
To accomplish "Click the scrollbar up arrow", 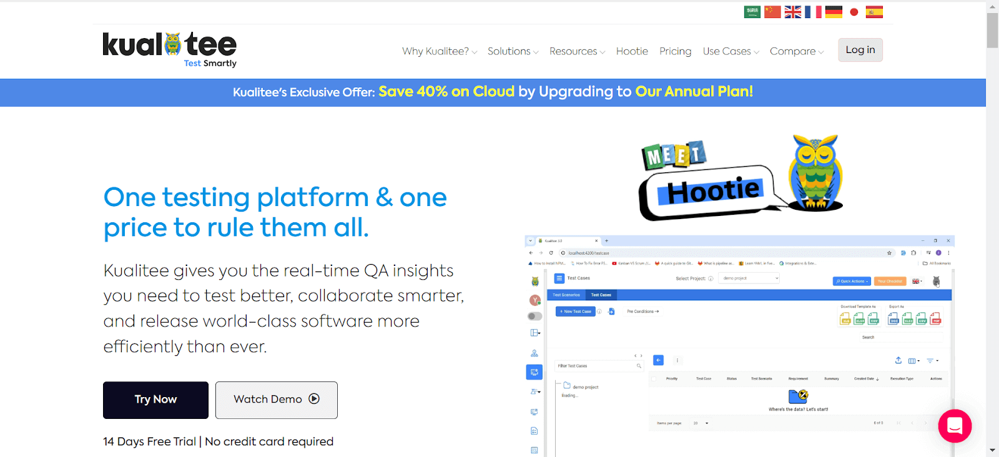I will tap(992, 6).
